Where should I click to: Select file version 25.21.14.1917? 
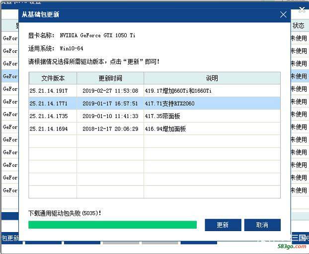point(49,91)
